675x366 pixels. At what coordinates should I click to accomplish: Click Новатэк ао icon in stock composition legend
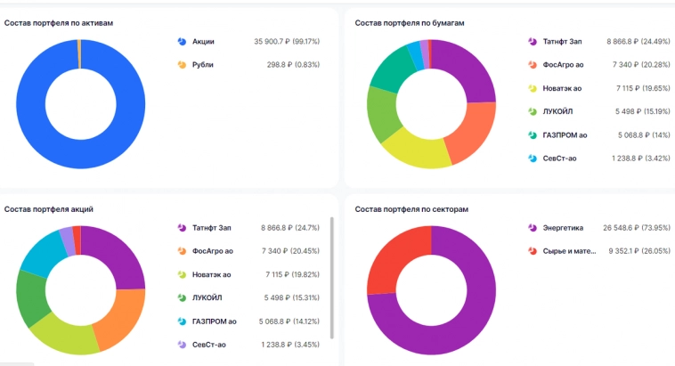pos(182,274)
